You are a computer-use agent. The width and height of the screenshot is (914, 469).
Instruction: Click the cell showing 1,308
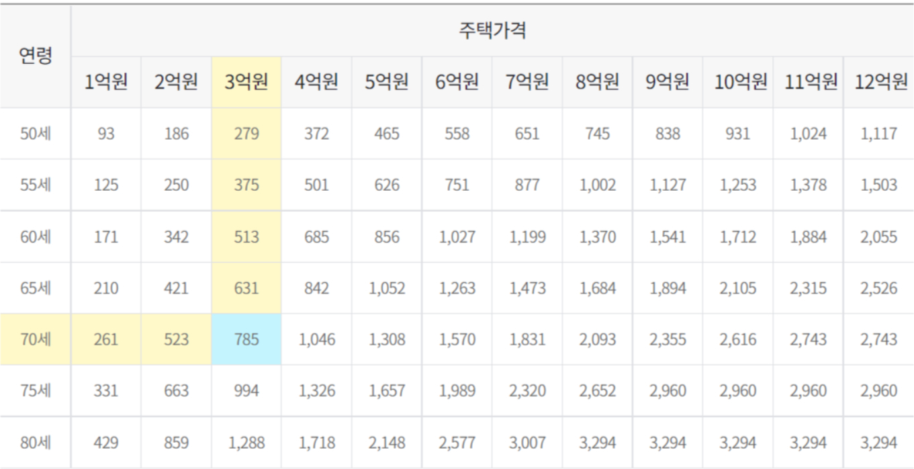[387, 339]
